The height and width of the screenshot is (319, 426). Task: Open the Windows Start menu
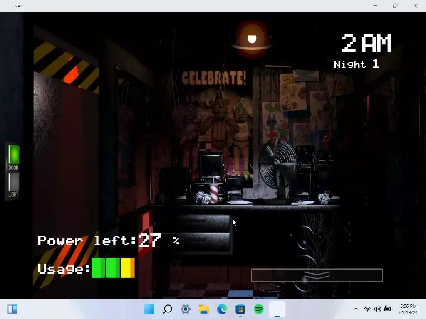(x=149, y=309)
